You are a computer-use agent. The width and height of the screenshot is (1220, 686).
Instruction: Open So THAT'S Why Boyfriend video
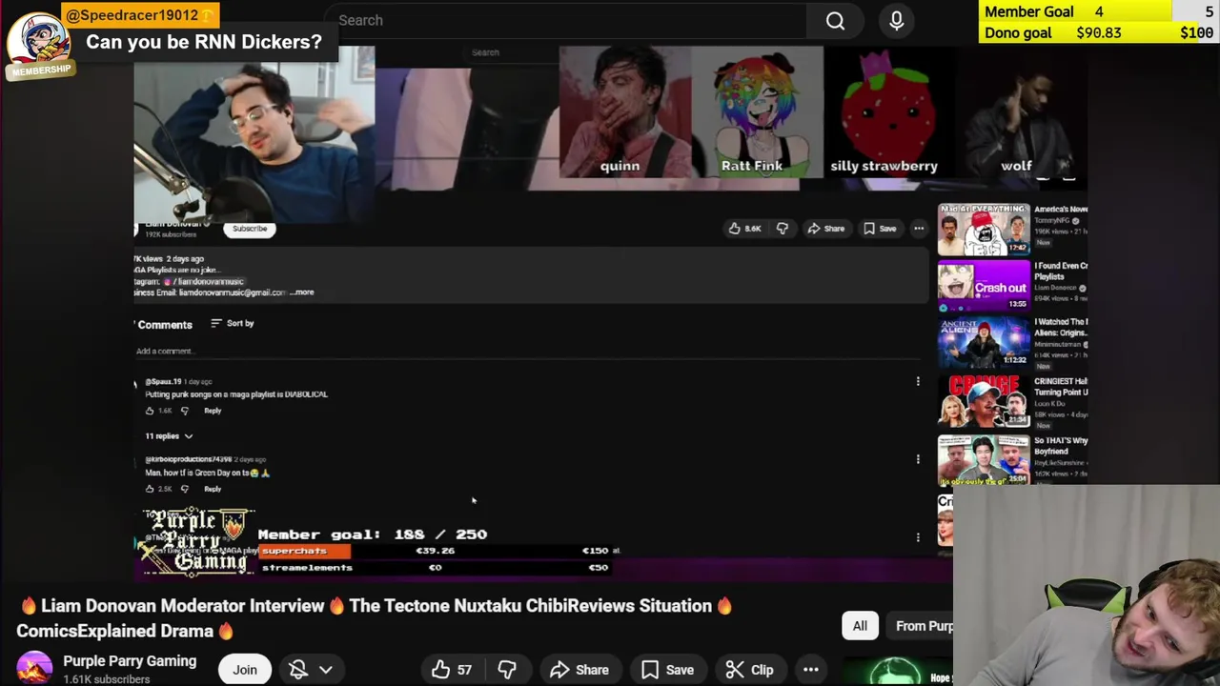point(984,460)
